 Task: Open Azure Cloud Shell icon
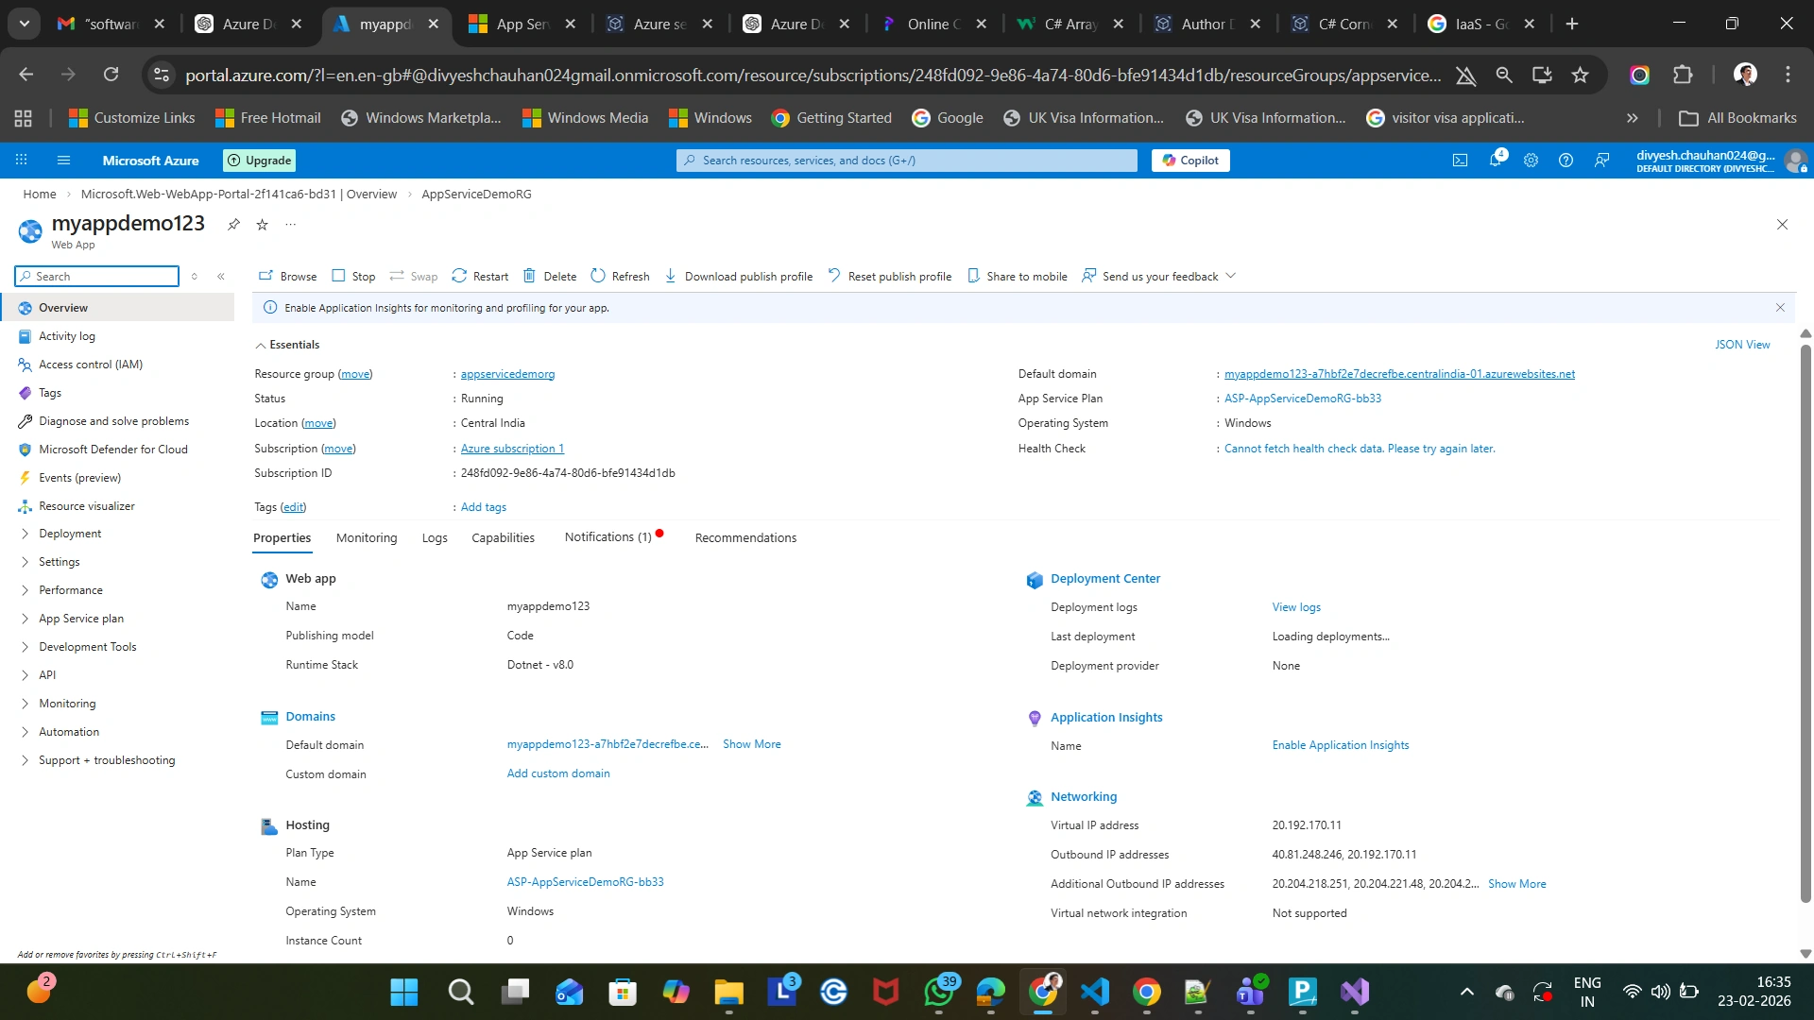(x=1460, y=161)
